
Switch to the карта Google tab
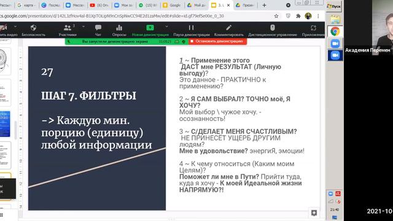tap(26, 6)
